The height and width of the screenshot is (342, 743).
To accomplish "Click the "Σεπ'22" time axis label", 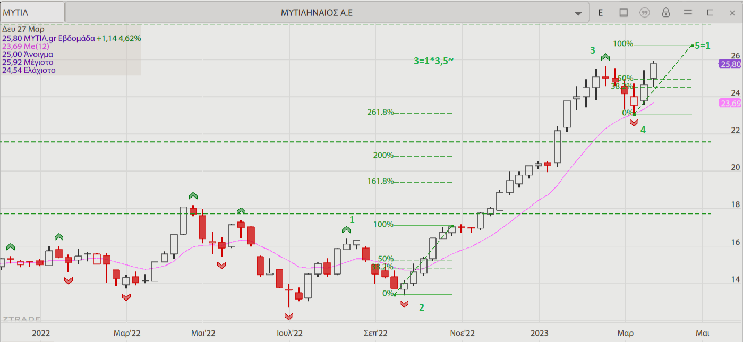I will click(376, 333).
